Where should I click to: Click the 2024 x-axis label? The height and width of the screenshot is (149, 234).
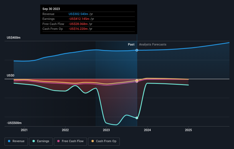[x=147, y=130]
